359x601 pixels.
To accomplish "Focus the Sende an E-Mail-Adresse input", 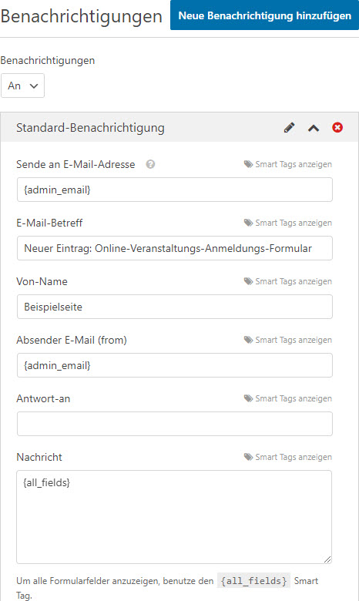I will [x=175, y=190].
